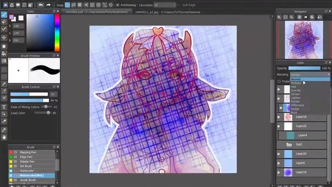Click the R color value field
332x187 pixels.
tap(19, 26)
